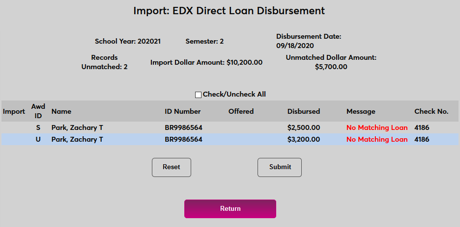Click the School Year 202021 label
Image resolution: width=460 pixels, height=227 pixels.
[x=128, y=42]
